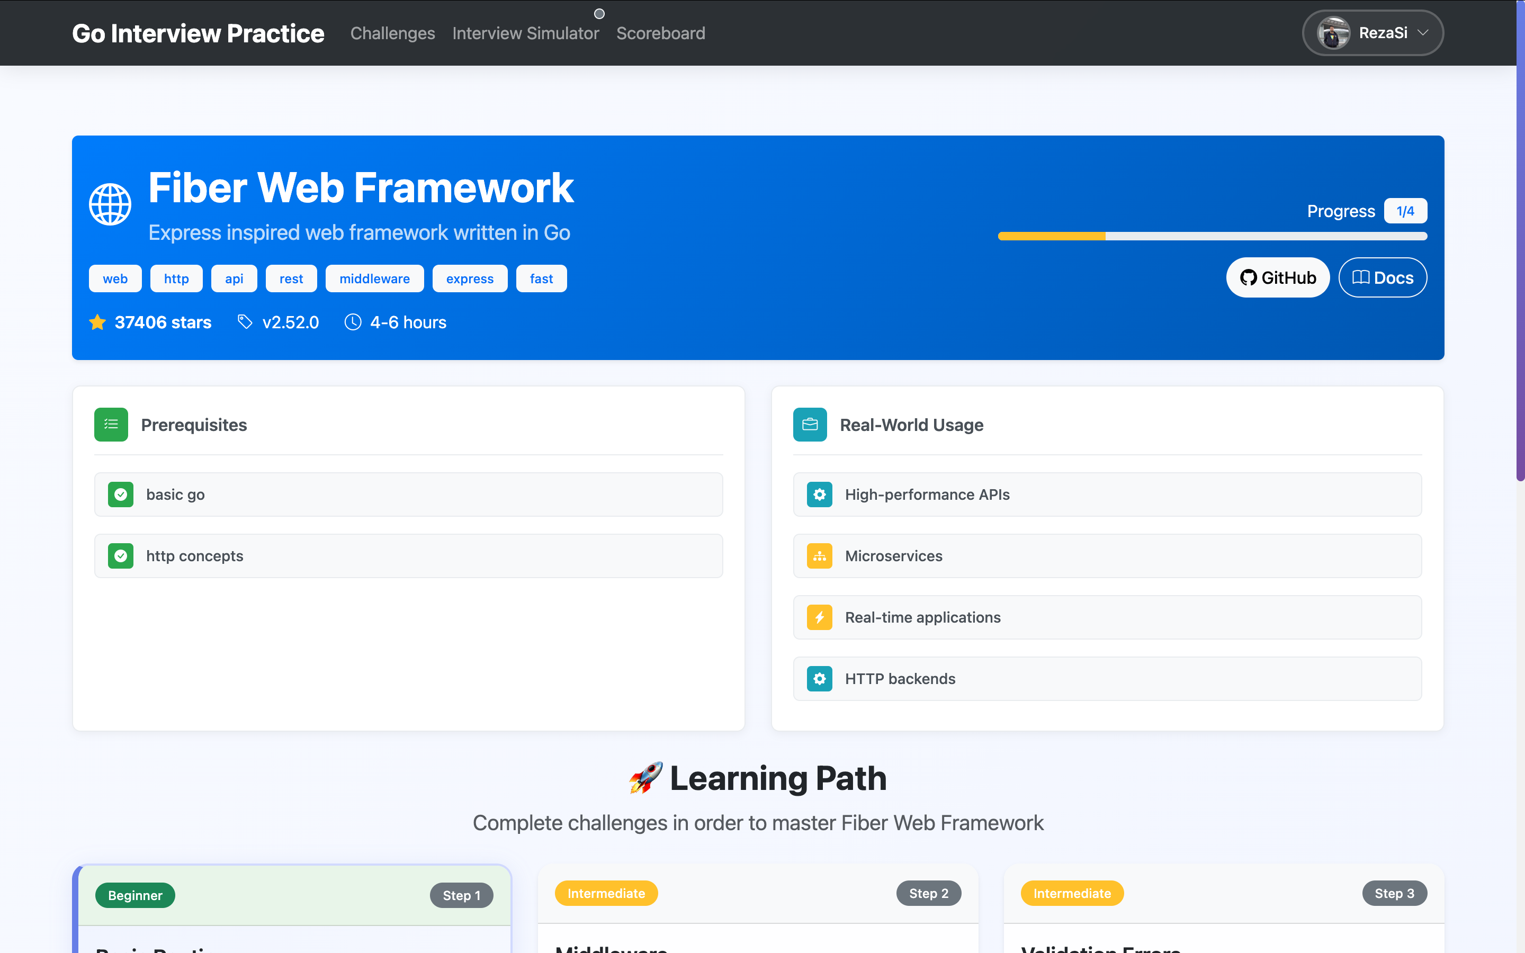
Task: Select the express tag pill
Action: pyautogui.click(x=470, y=278)
